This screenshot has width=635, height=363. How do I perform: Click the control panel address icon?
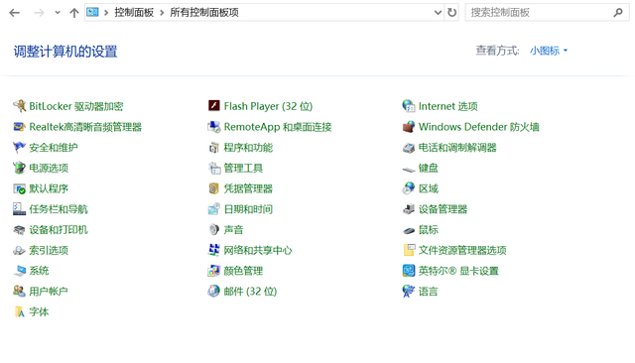tap(92, 12)
